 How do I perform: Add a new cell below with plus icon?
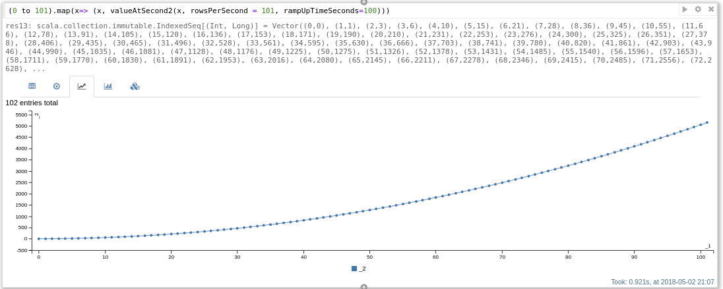363,287
